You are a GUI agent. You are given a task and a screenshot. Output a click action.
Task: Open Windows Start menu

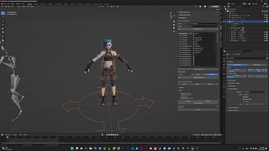pyautogui.click(x=72, y=148)
